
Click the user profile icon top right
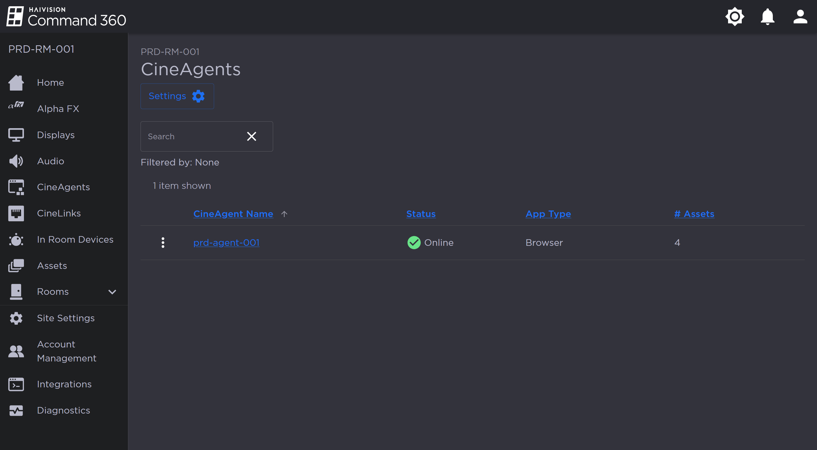(x=800, y=17)
